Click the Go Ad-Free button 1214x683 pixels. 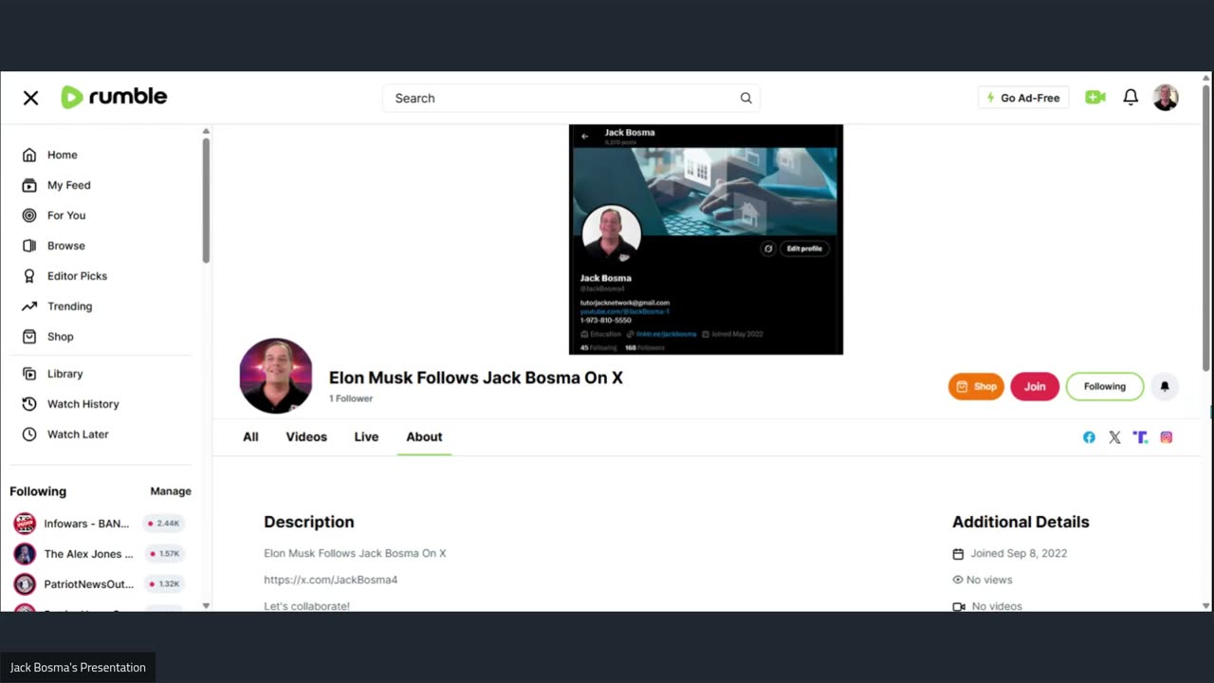click(x=1023, y=98)
